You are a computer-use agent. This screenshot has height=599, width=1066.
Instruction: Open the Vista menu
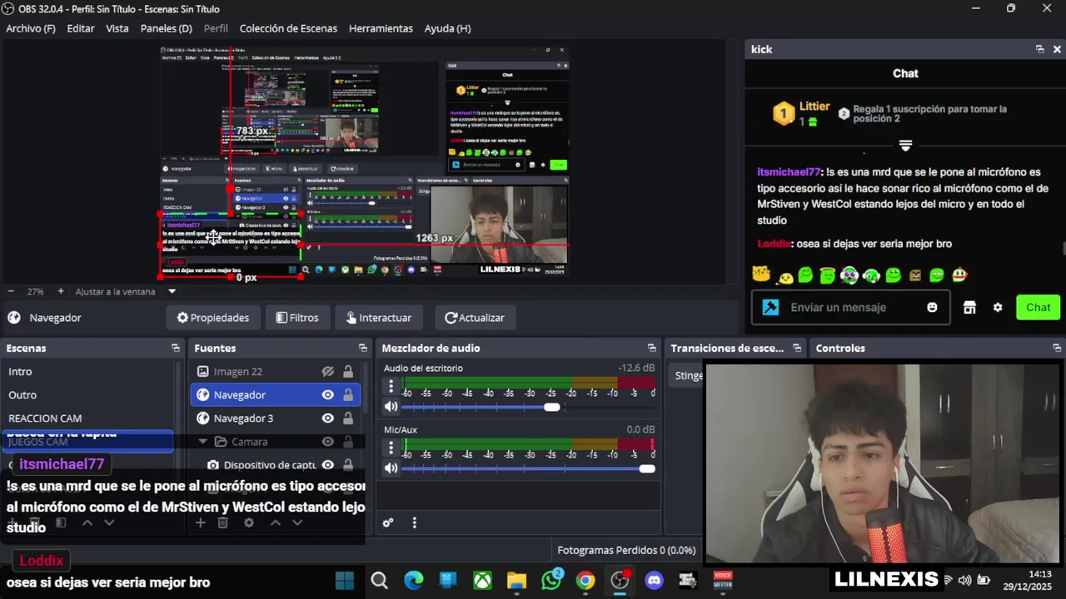[x=117, y=28]
